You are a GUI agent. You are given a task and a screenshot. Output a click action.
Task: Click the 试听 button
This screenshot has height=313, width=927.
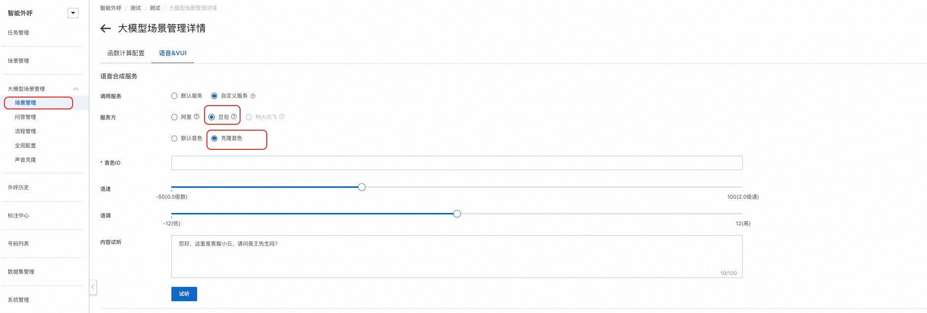(184, 294)
